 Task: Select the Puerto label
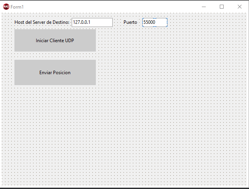(x=130, y=22)
